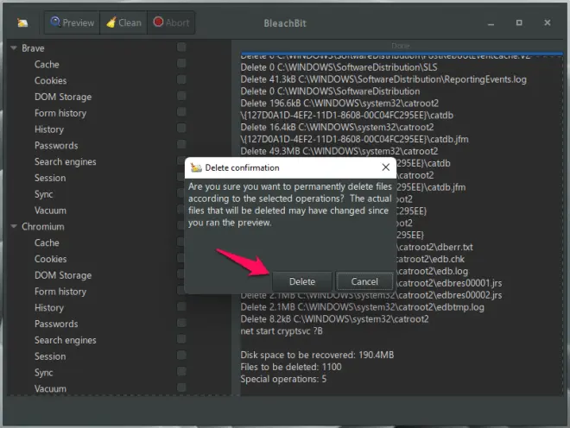This screenshot has width=570, height=428.
Task: Select Search engines under Brave
Action: click(x=65, y=161)
